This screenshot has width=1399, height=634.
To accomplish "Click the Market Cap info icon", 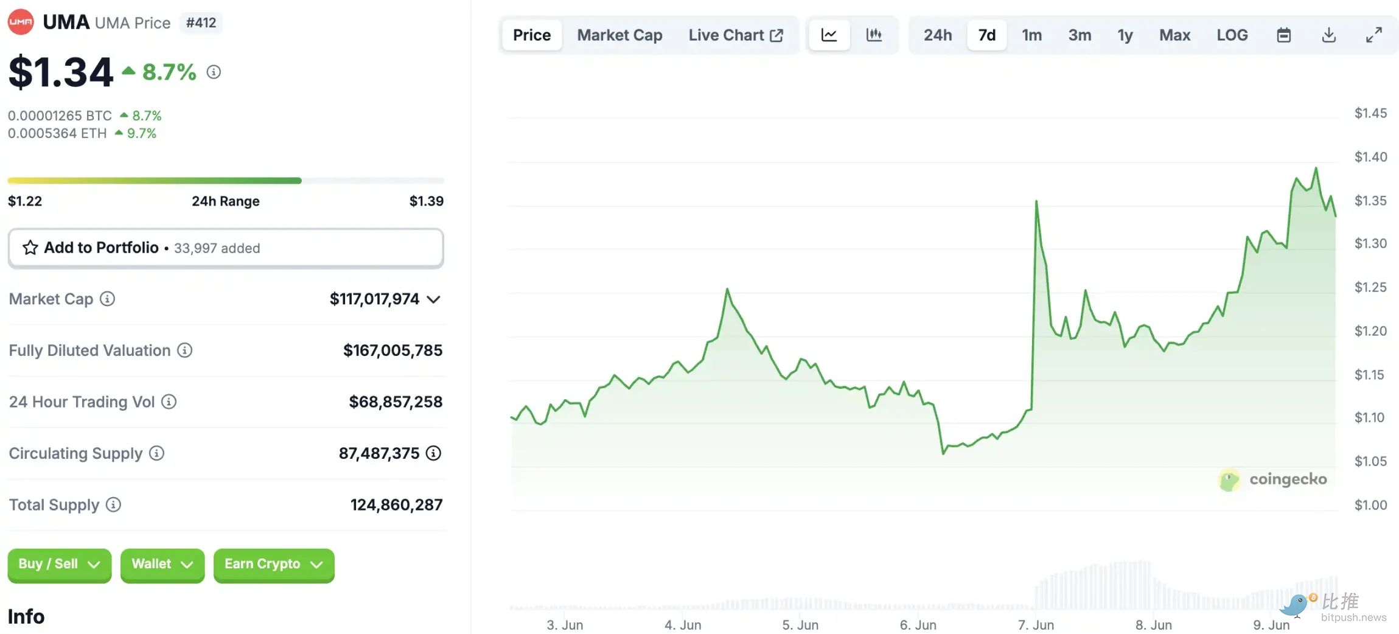I will point(108,299).
